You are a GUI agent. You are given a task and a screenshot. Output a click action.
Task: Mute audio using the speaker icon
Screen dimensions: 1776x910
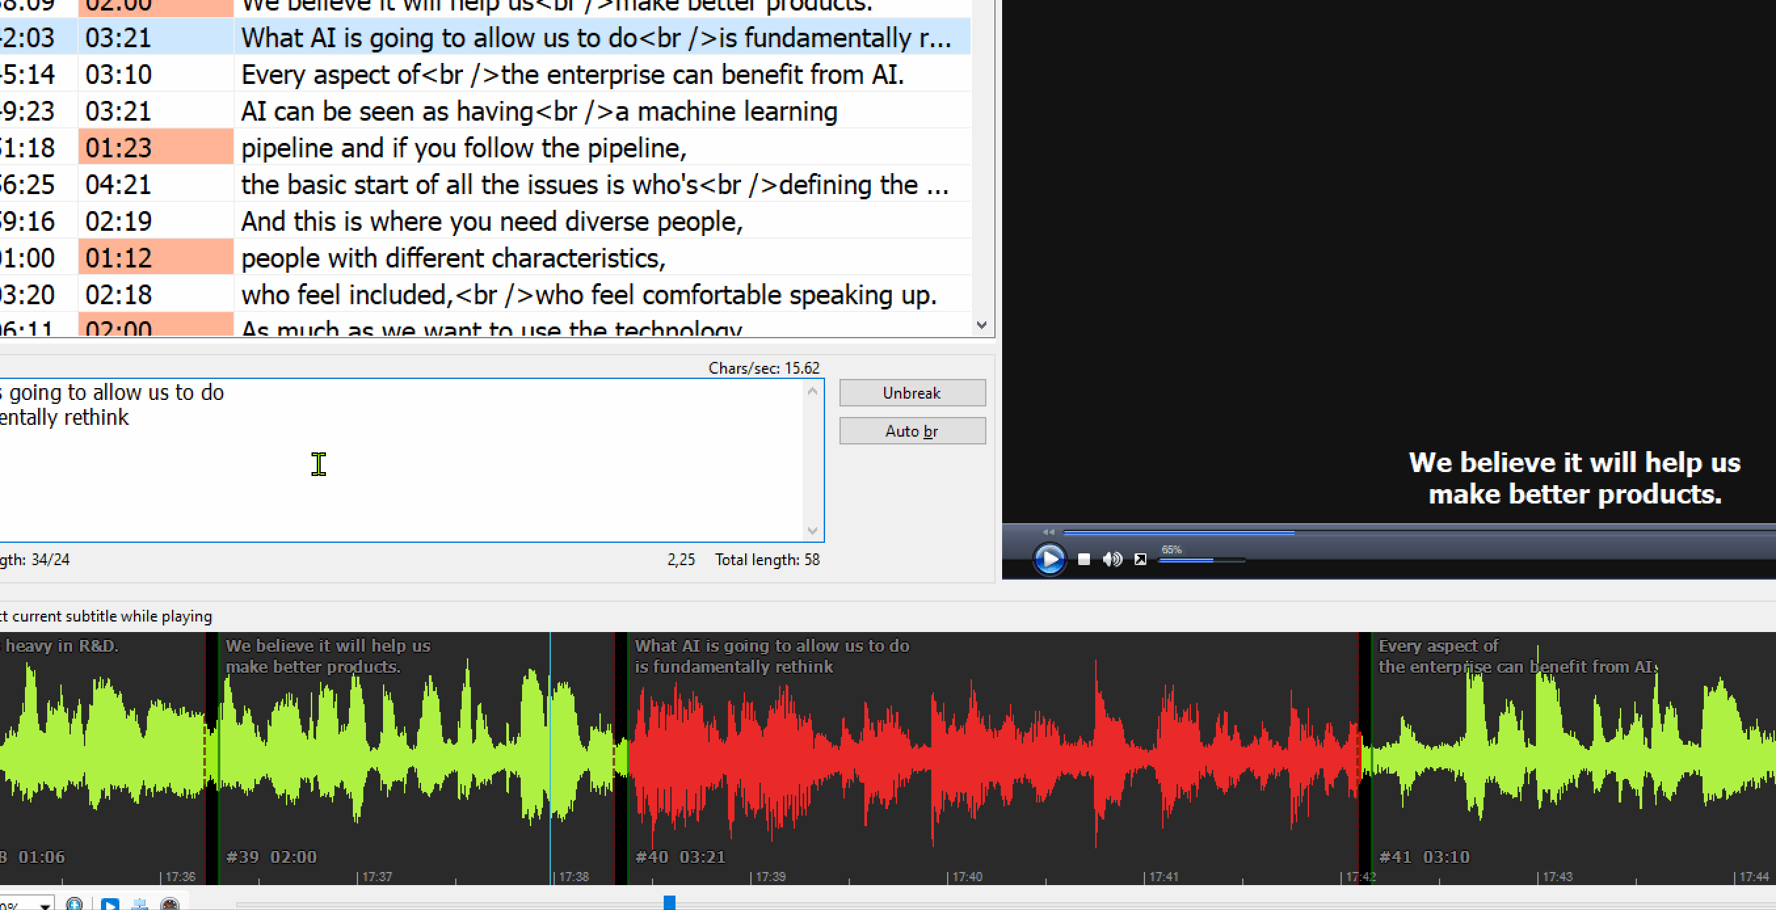coord(1112,559)
